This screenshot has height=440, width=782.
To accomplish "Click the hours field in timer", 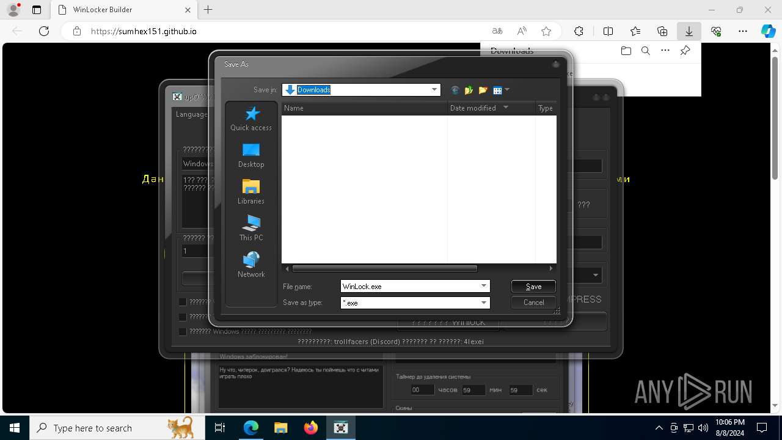I will [x=423, y=390].
